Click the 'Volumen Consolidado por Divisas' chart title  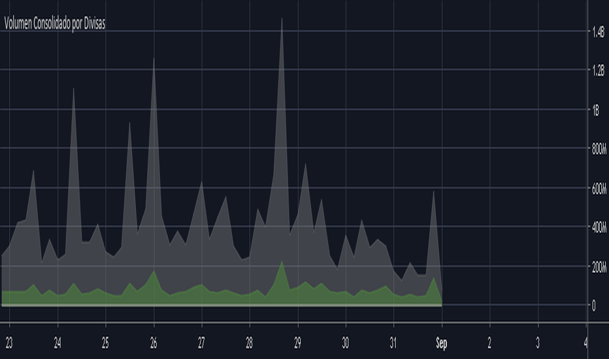pyautogui.click(x=55, y=24)
